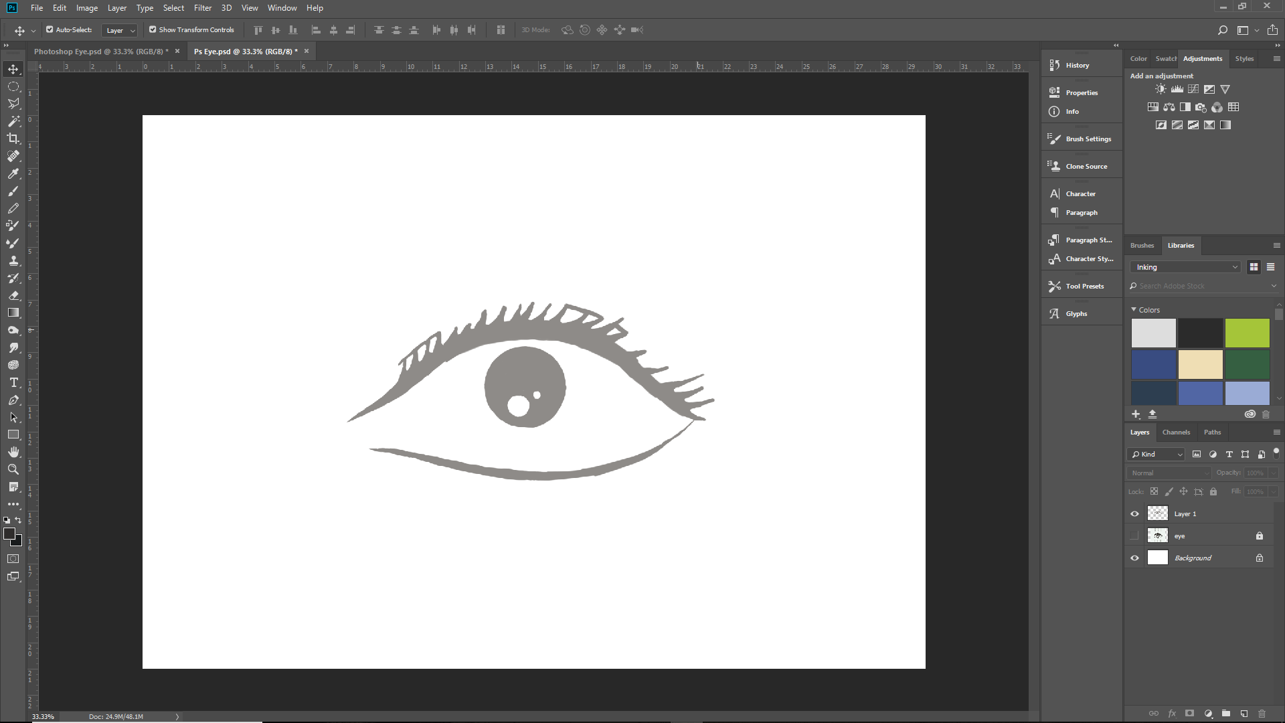
Task: Show the eye layer visibility
Action: (1134, 536)
